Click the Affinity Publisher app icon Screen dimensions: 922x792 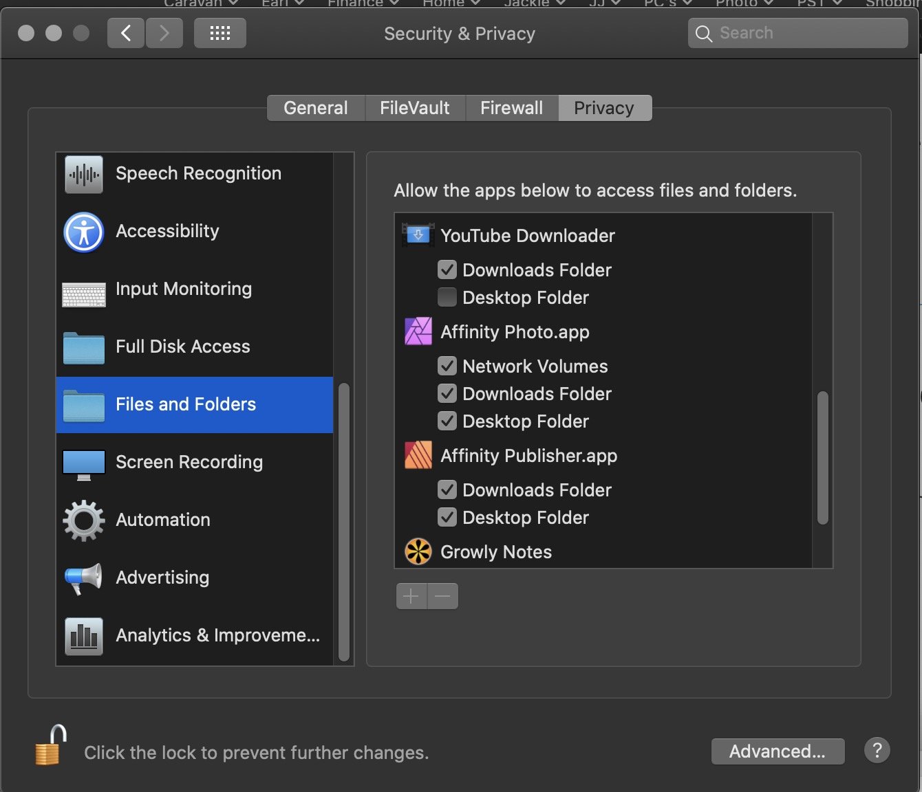[x=418, y=455]
